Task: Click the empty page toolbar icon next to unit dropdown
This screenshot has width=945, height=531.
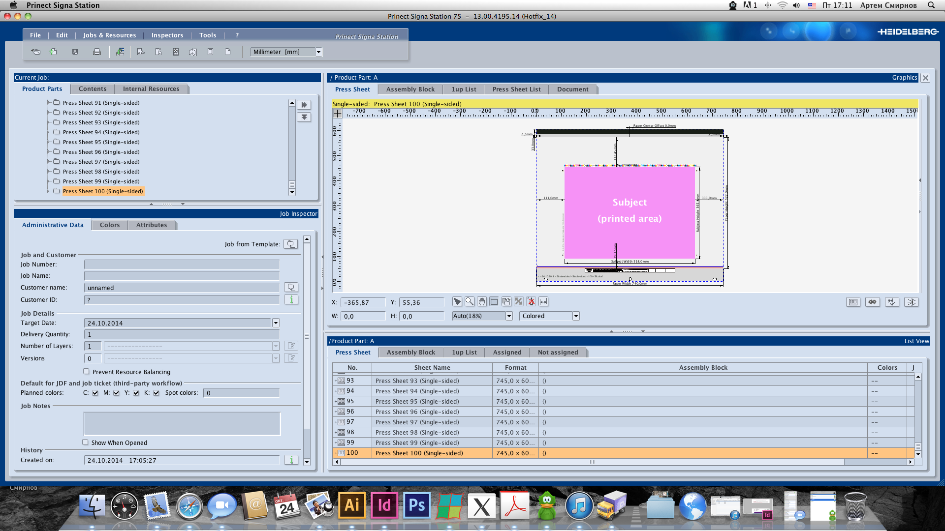Action: click(227, 52)
